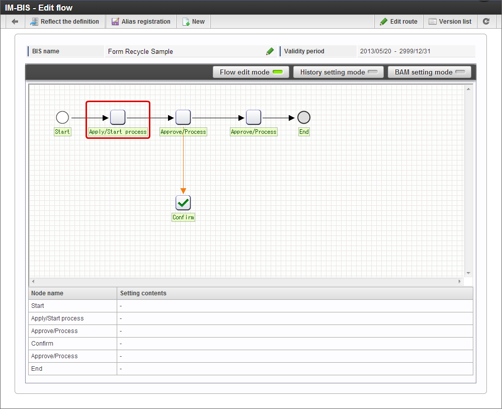Click the canvas scroll left arrow
The width and height of the screenshot is (502, 409).
tap(33, 282)
